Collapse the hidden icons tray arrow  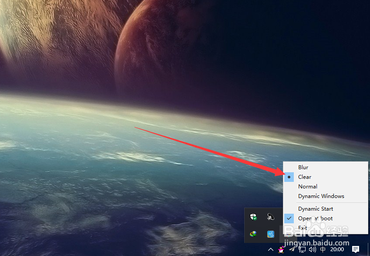(271, 249)
